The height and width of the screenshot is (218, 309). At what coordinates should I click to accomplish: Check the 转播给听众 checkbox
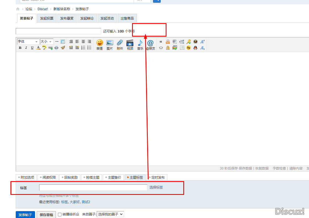[x=60, y=214]
